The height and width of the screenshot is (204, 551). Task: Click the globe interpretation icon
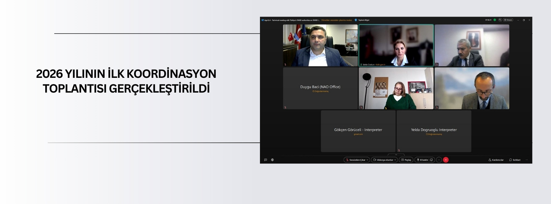coord(273,160)
